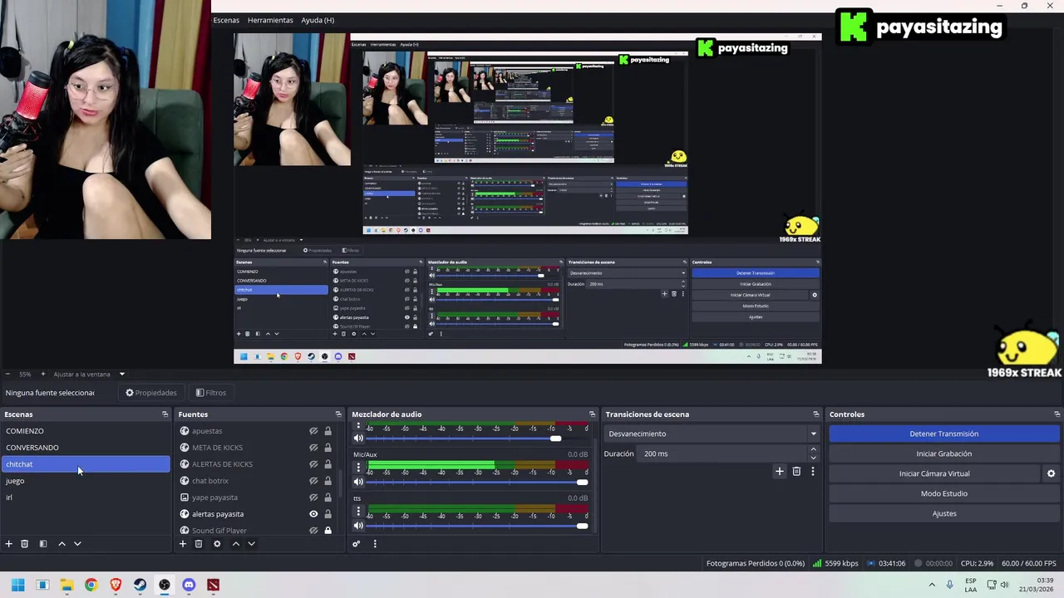This screenshot has width=1064, height=598.
Task: Adjust the Mic/Aux volume slider
Action: pos(478,482)
